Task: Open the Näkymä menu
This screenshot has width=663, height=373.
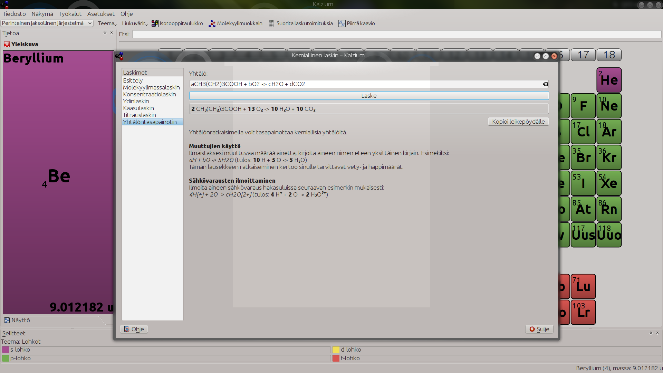Action: pos(42,14)
